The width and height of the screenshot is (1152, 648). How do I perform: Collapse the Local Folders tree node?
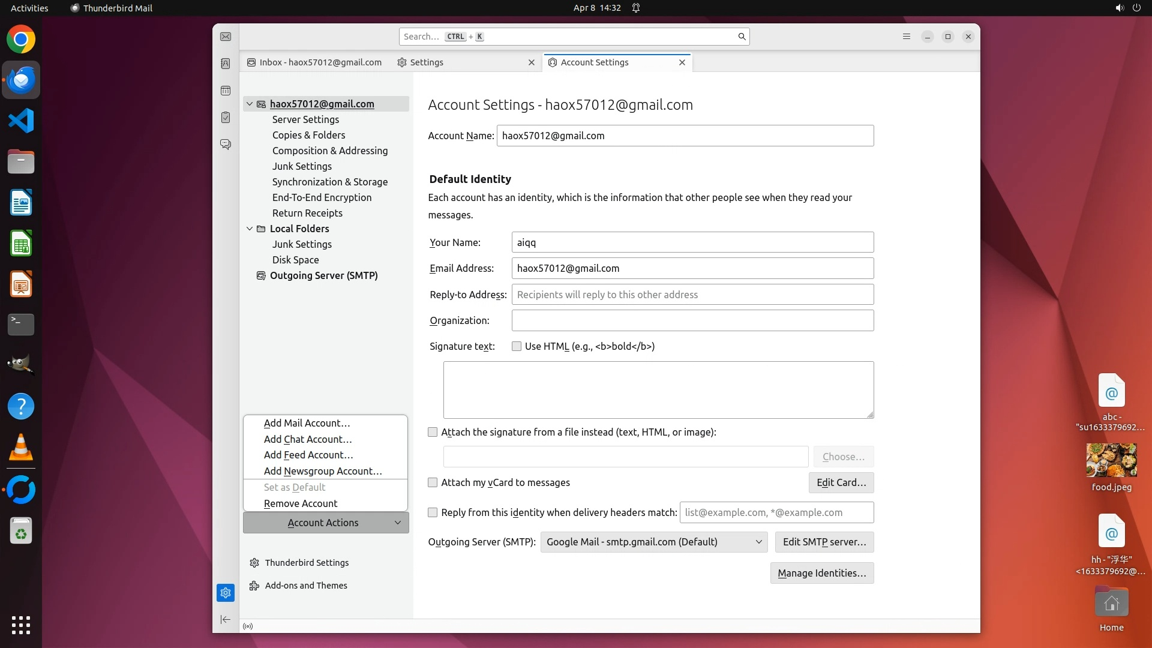click(x=250, y=229)
